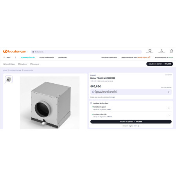176x176 pixels.
Task: Open the Avis clients tab
Action: coord(22,64)
